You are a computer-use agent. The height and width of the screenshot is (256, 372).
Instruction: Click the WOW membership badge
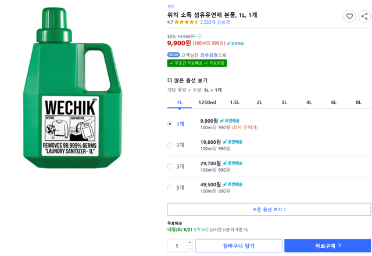pyautogui.click(x=173, y=55)
